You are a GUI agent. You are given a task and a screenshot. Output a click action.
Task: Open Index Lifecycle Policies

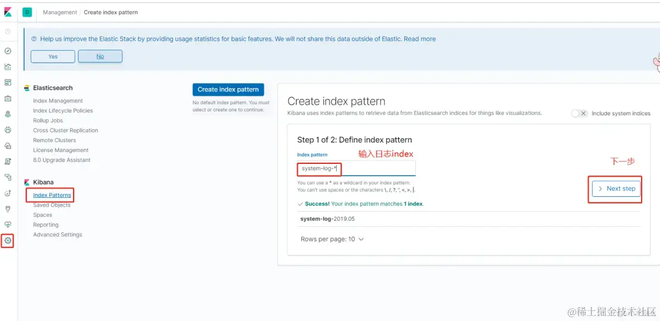click(x=63, y=111)
